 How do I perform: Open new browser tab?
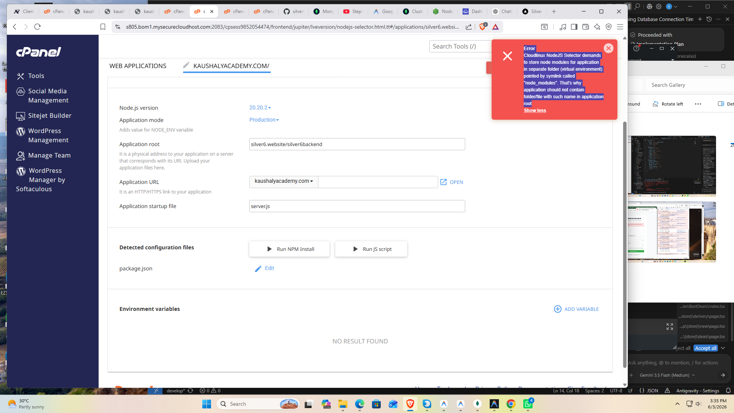[x=554, y=11]
